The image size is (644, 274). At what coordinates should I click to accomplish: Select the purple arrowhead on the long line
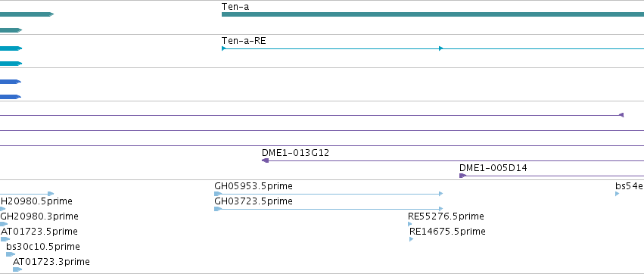click(621, 115)
